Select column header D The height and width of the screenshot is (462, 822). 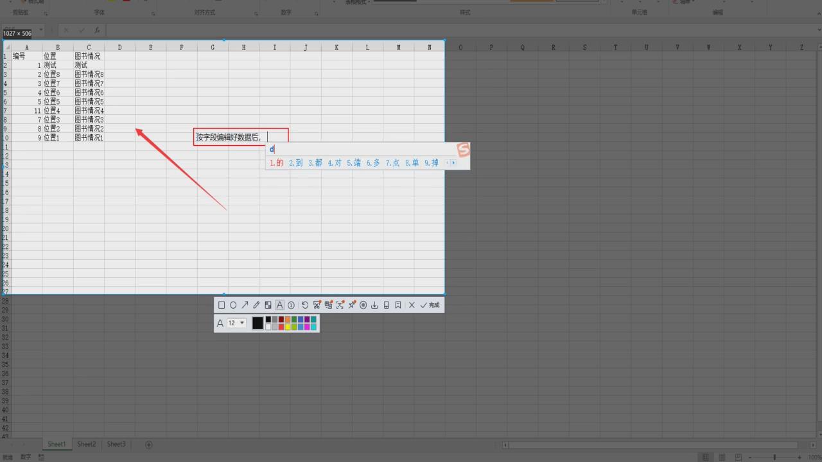(119, 47)
